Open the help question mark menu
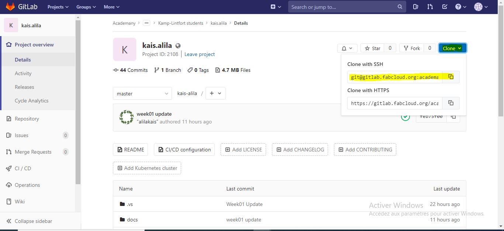Viewport: 504px width, 231px height. (x=461, y=7)
